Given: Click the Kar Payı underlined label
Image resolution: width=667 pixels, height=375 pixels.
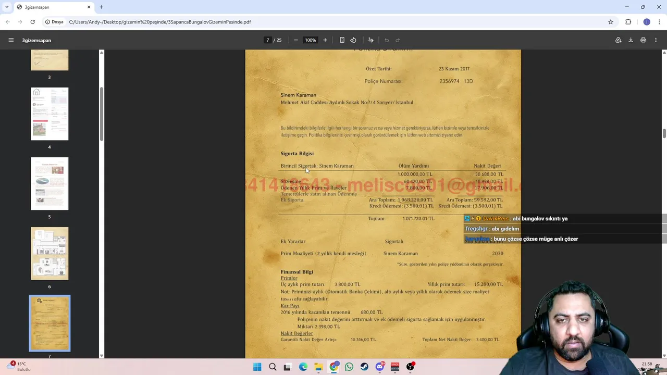Looking at the screenshot, I should point(290,306).
